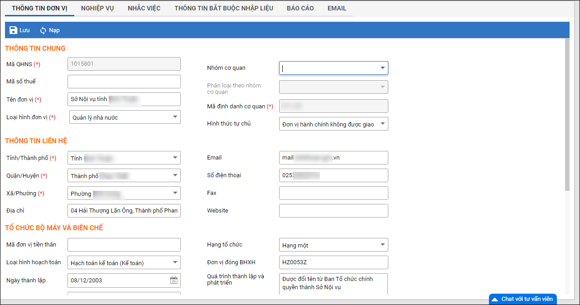
Task: Click into the Website text field
Action: 333,211
